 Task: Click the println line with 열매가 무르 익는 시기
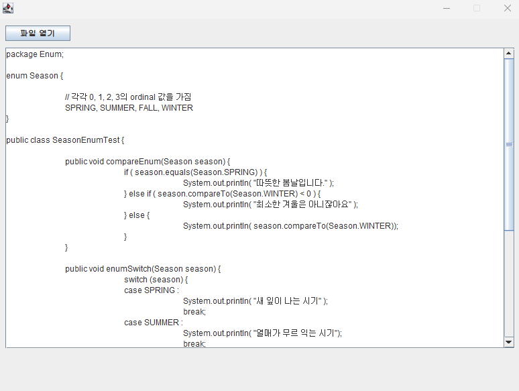tap(262, 333)
